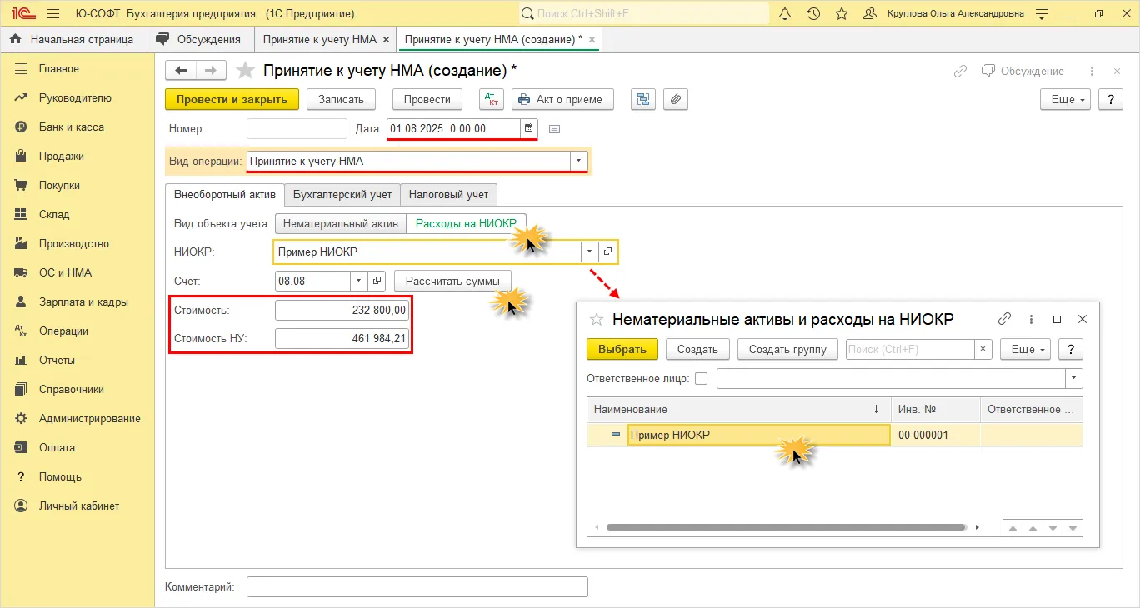The width and height of the screenshot is (1140, 608).
Task: Switch to Обсуждения tab
Action: [200, 39]
